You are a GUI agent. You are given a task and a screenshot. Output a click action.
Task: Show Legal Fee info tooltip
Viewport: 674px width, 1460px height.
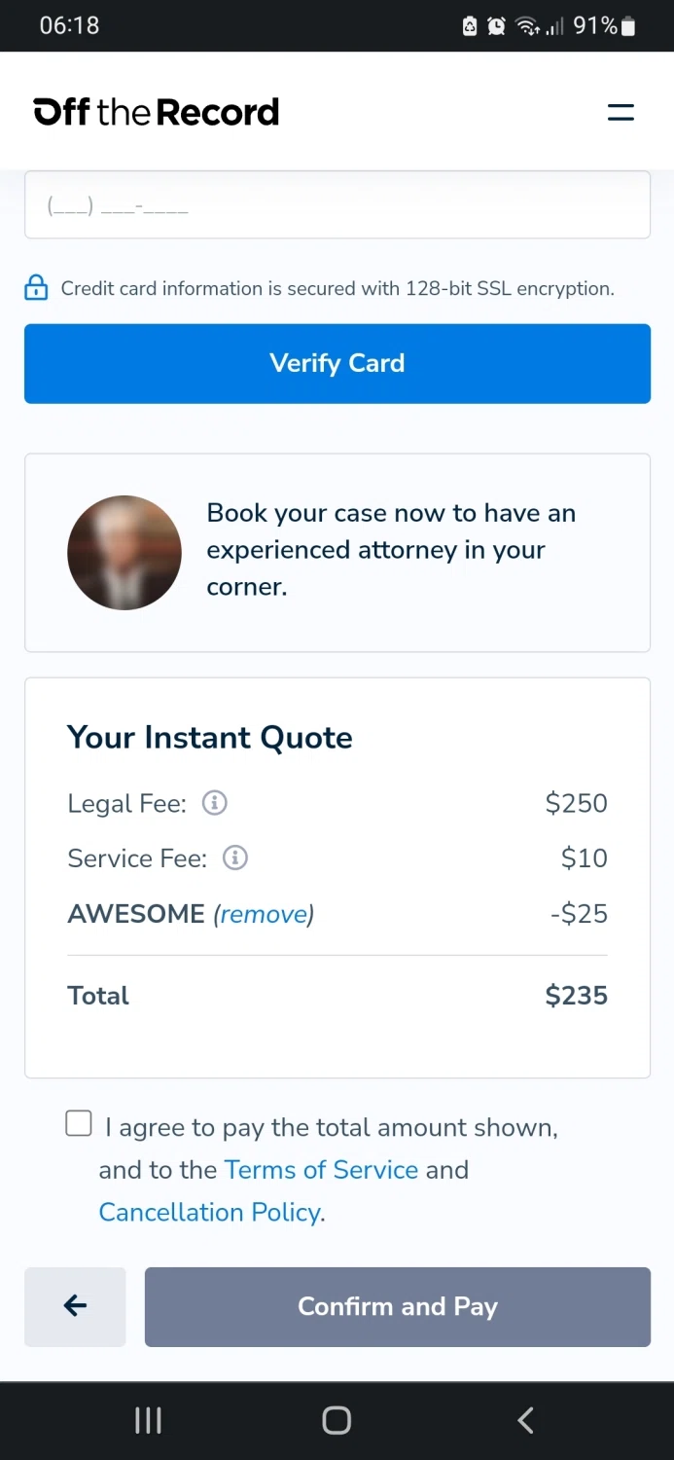[x=214, y=803]
